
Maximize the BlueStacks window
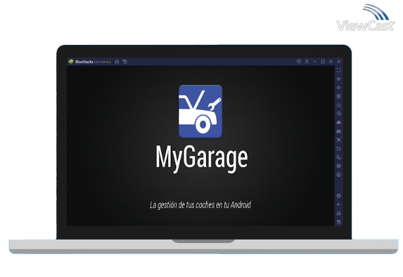tap(323, 62)
